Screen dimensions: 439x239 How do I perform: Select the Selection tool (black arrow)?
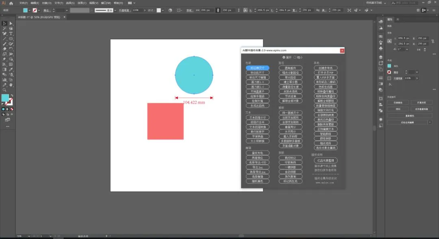tap(4, 23)
